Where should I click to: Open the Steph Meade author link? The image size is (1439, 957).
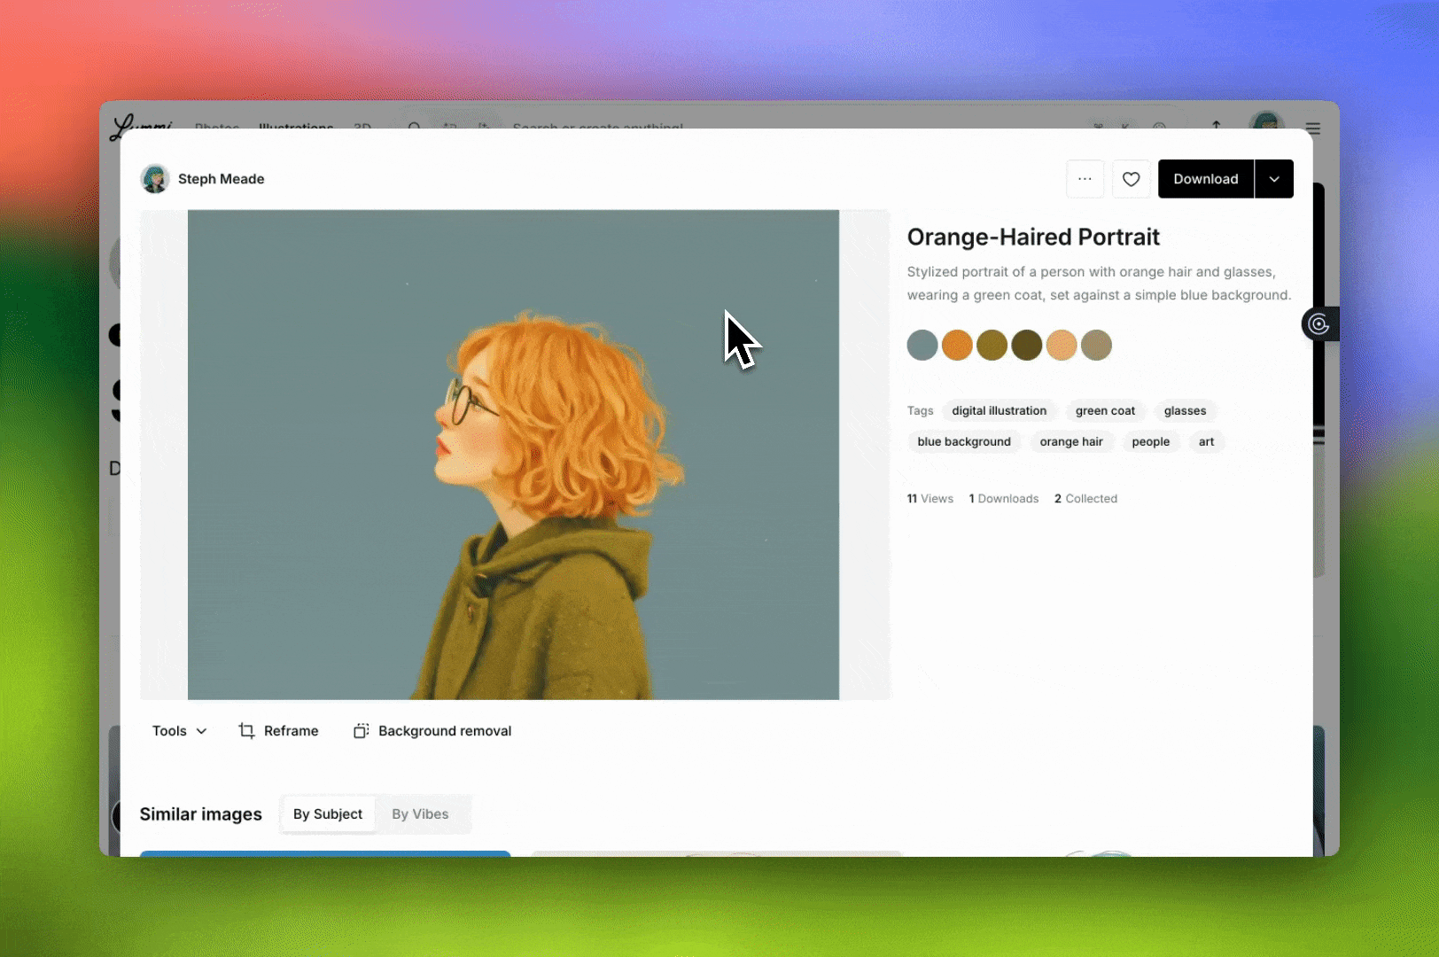coord(221,179)
